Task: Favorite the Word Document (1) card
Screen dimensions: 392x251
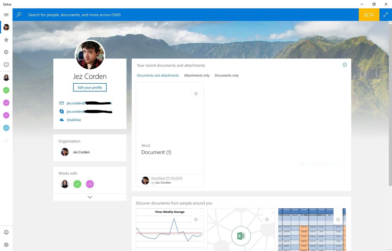Action: point(196,93)
